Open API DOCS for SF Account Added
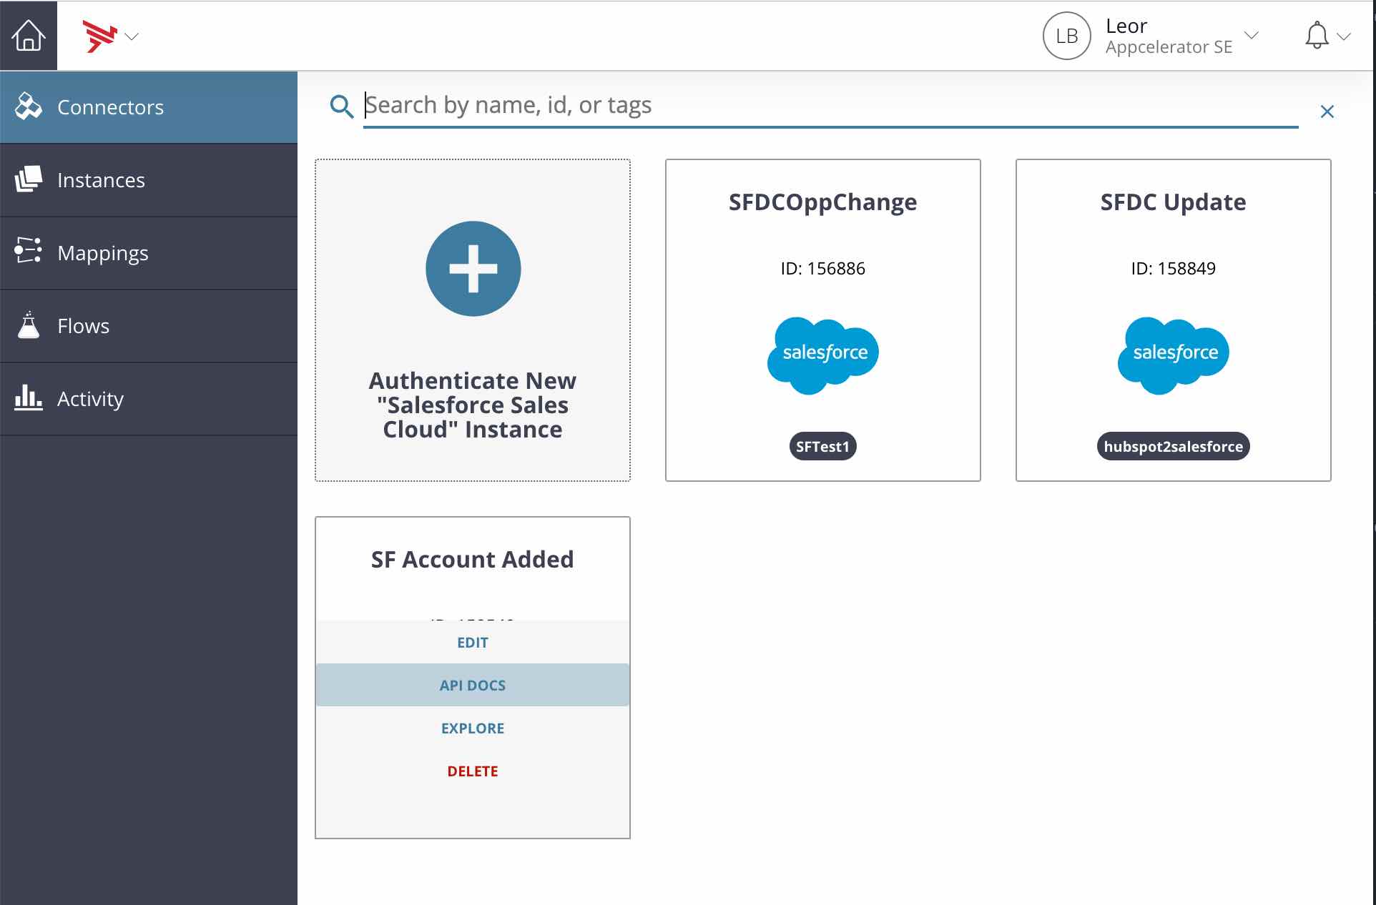1376x905 pixels. pos(473,686)
